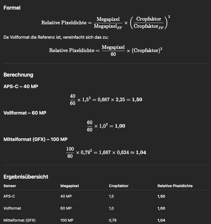Screen dimensions: 211x224
Task: Click the "Formel" section heading
Action: (x=12, y=8)
